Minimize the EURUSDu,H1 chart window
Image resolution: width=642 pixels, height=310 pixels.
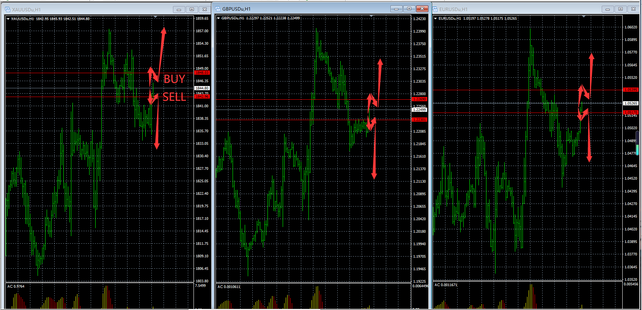pyautogui.click(x=607, y=9)
